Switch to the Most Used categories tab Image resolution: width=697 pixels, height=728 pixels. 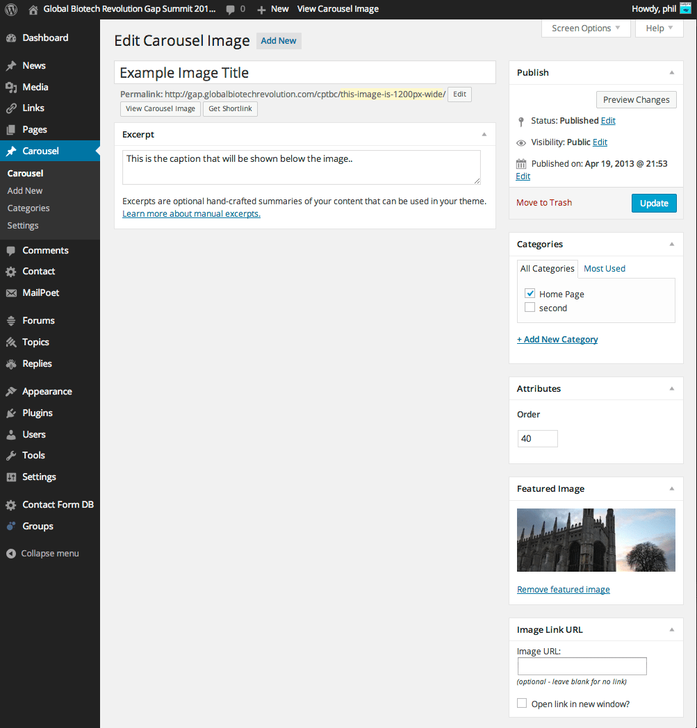604,268
